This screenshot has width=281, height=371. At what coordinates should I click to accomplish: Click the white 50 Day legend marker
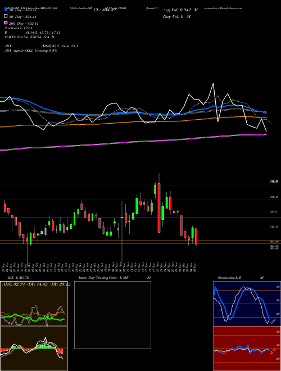tap(6, 16)
